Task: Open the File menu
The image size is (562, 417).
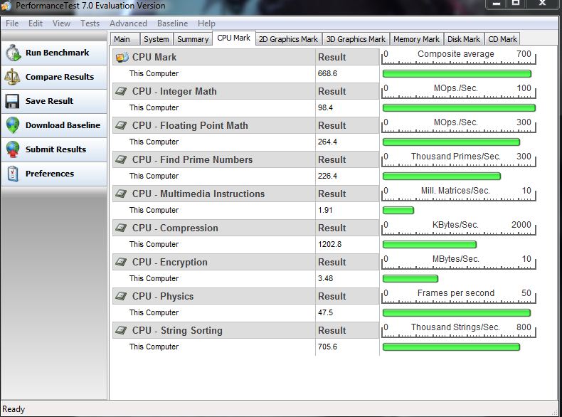Action: click(x=12, y=23)
